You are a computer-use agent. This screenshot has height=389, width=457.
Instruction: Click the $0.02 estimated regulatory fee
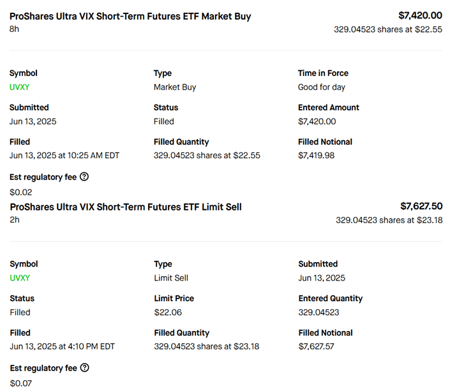pyautogui.click(x=21, y=192)
